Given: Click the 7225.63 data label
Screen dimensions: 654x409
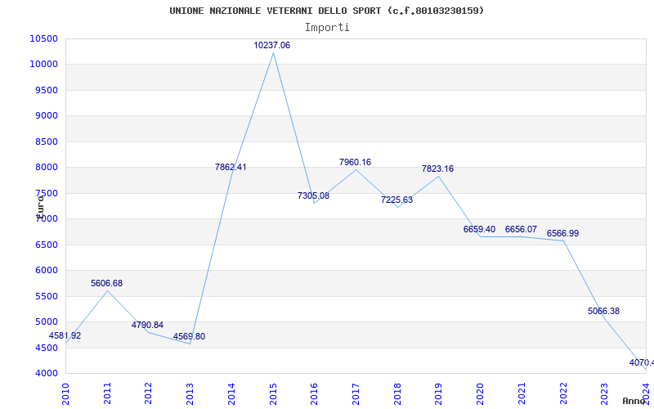Looking at the screenshot, I should point(396,200).
